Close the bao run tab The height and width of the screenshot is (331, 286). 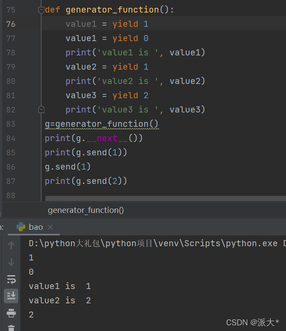click(50, 227)
